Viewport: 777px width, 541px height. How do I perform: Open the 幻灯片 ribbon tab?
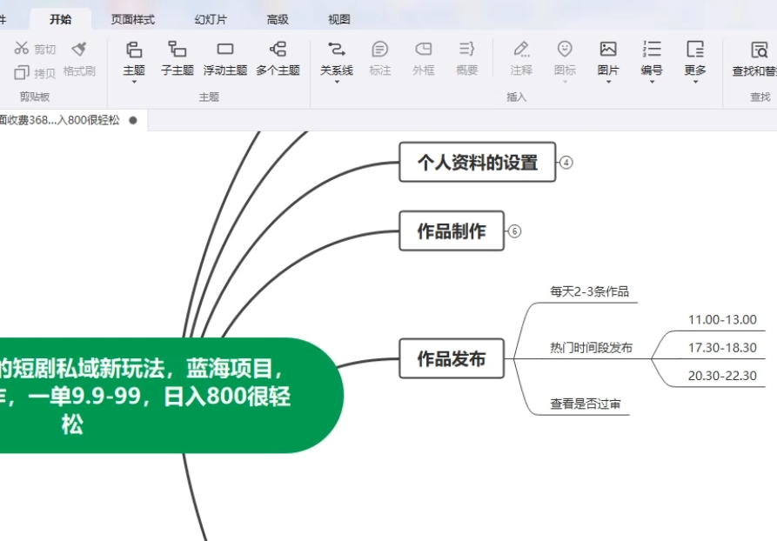(x=209, y=19)
